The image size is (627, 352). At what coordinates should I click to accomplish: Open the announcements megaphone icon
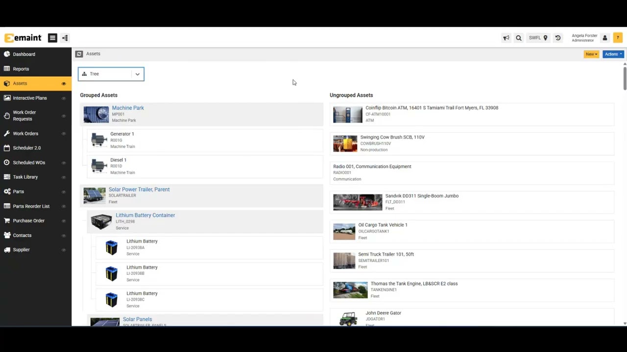coord(506,38)
